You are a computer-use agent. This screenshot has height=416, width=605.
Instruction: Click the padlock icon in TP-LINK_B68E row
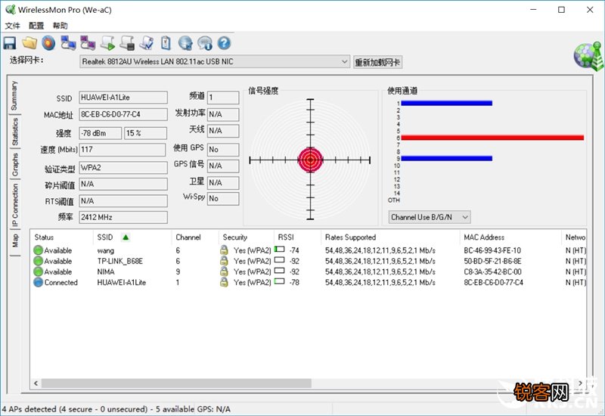(x=224, y=260)
